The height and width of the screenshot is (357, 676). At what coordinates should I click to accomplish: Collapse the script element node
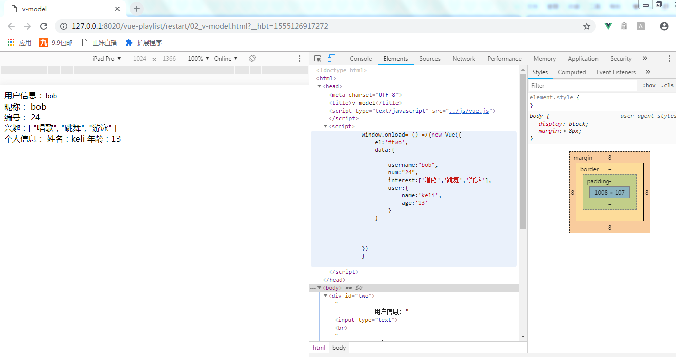326,126
